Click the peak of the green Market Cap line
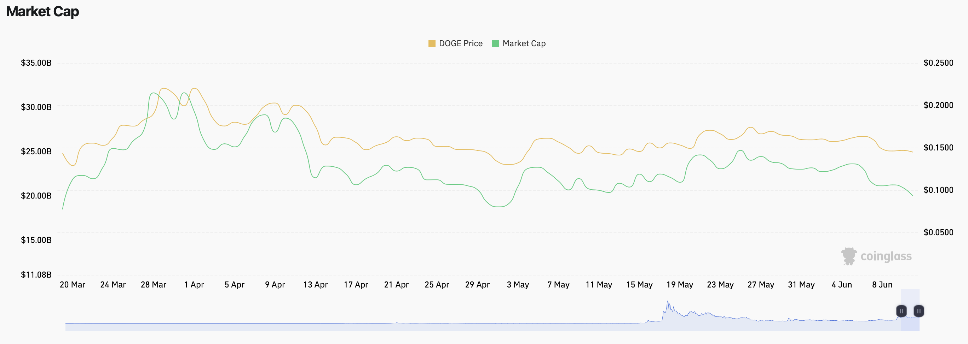The width and height of the screenshot is (968, 344). coord(154,92)
